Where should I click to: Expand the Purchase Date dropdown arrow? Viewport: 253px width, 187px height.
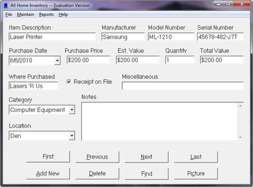pos(57,60)
